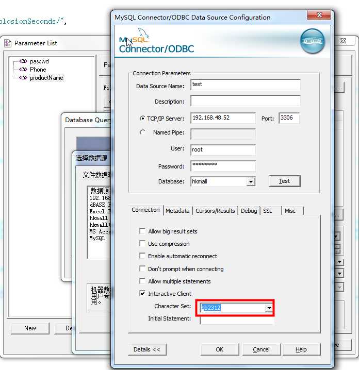Click the Phone parameter icon

point(23,70)
